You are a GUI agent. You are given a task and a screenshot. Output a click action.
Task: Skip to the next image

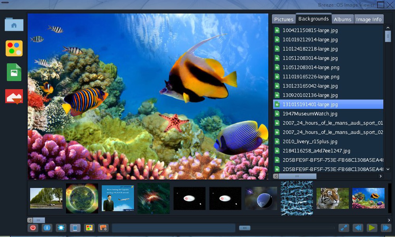click(x=386, y=228)
